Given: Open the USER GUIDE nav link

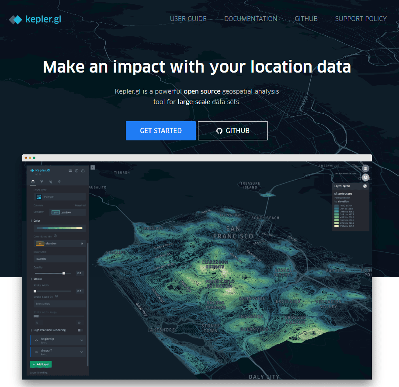Looking at the screenshot, I should coord(188,19).
